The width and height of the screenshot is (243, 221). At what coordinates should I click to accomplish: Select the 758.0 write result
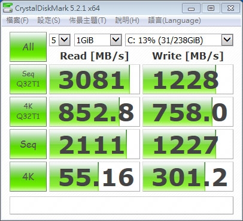click(188, 112)
